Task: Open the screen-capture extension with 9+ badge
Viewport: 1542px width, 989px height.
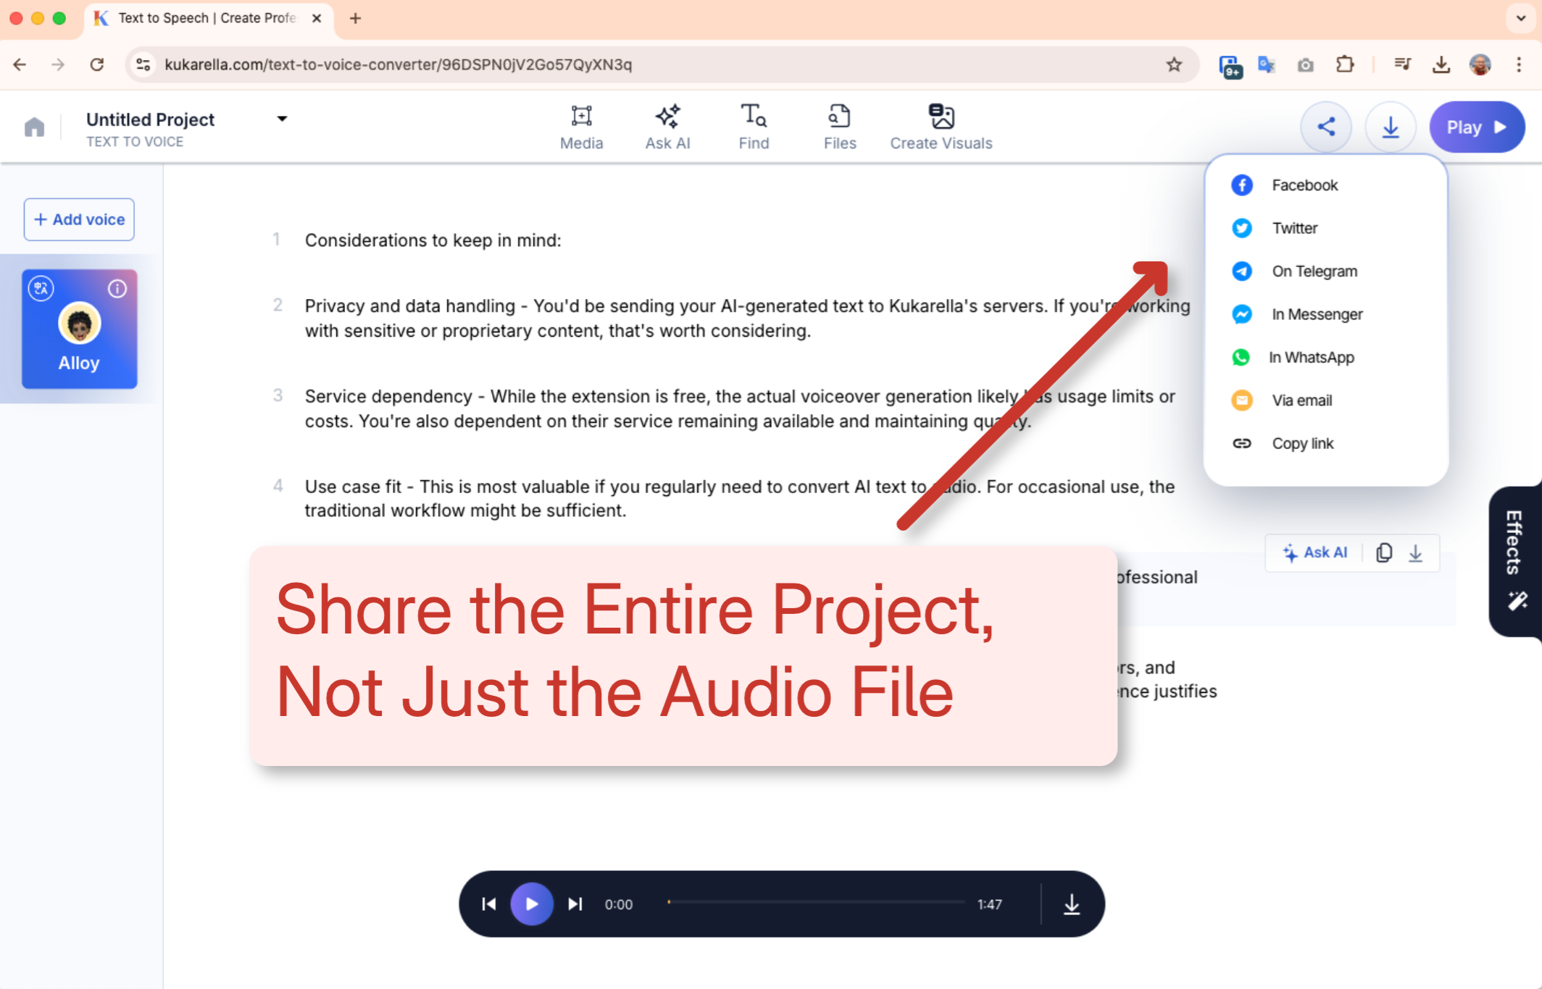Action: pyautogui.click(x=1230, y=66)
